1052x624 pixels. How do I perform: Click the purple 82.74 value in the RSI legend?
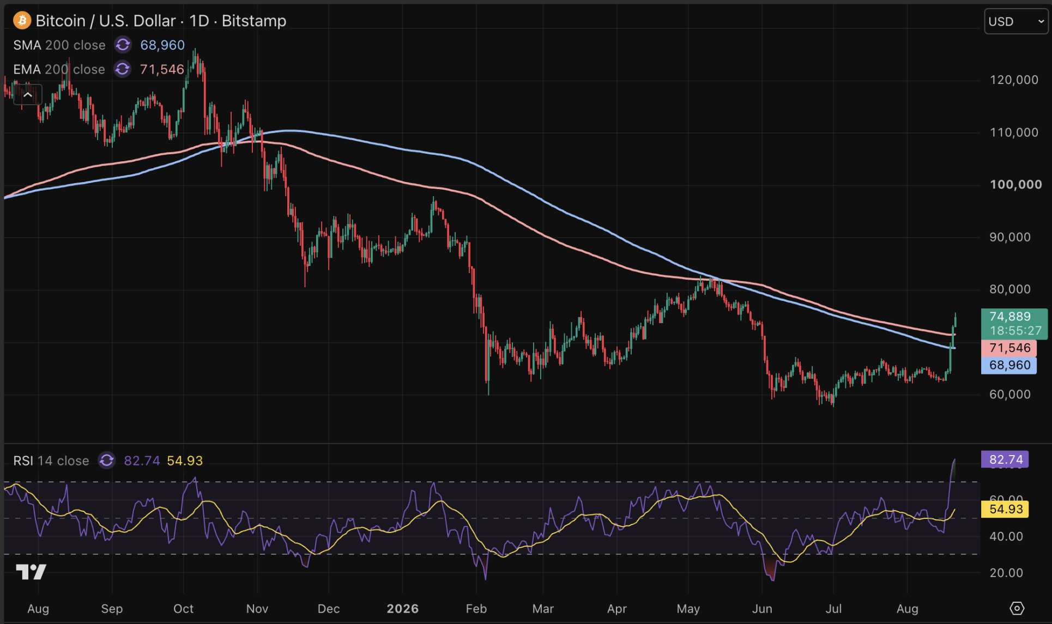pyautogui.click(x=142, y=461)
